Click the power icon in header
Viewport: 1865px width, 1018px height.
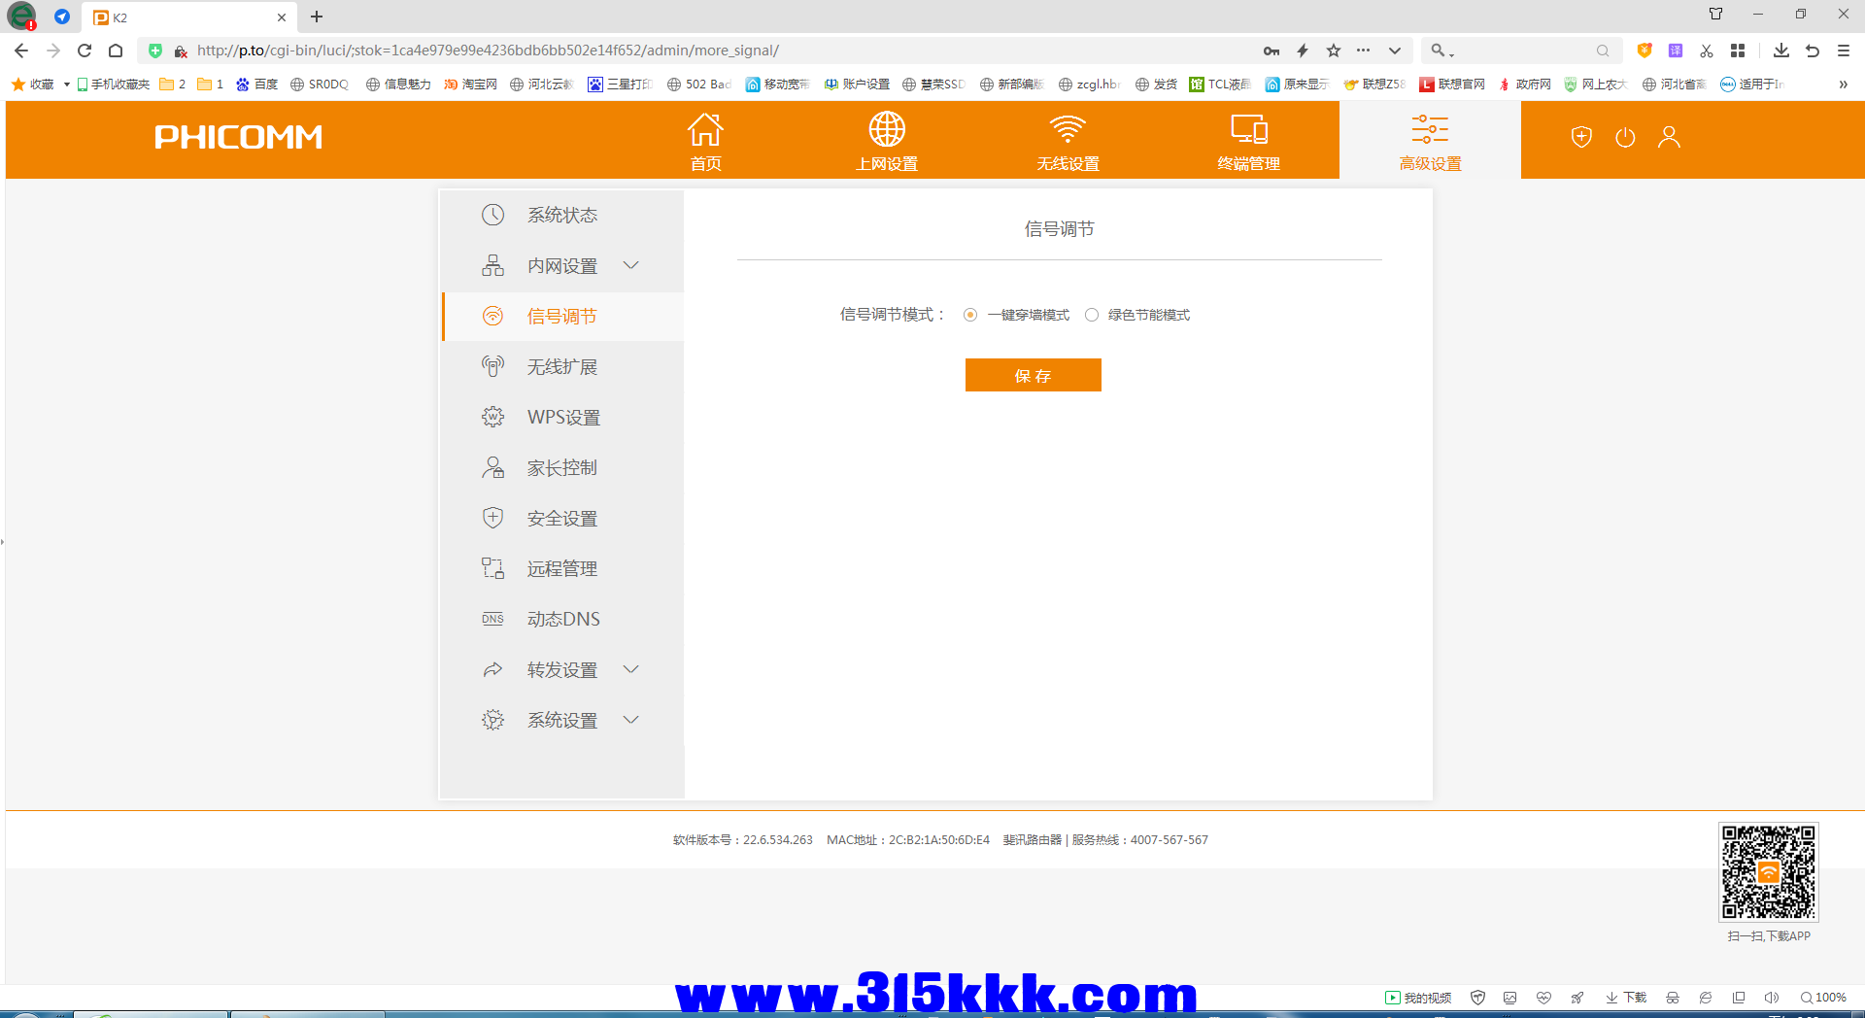click(1625, 137)
